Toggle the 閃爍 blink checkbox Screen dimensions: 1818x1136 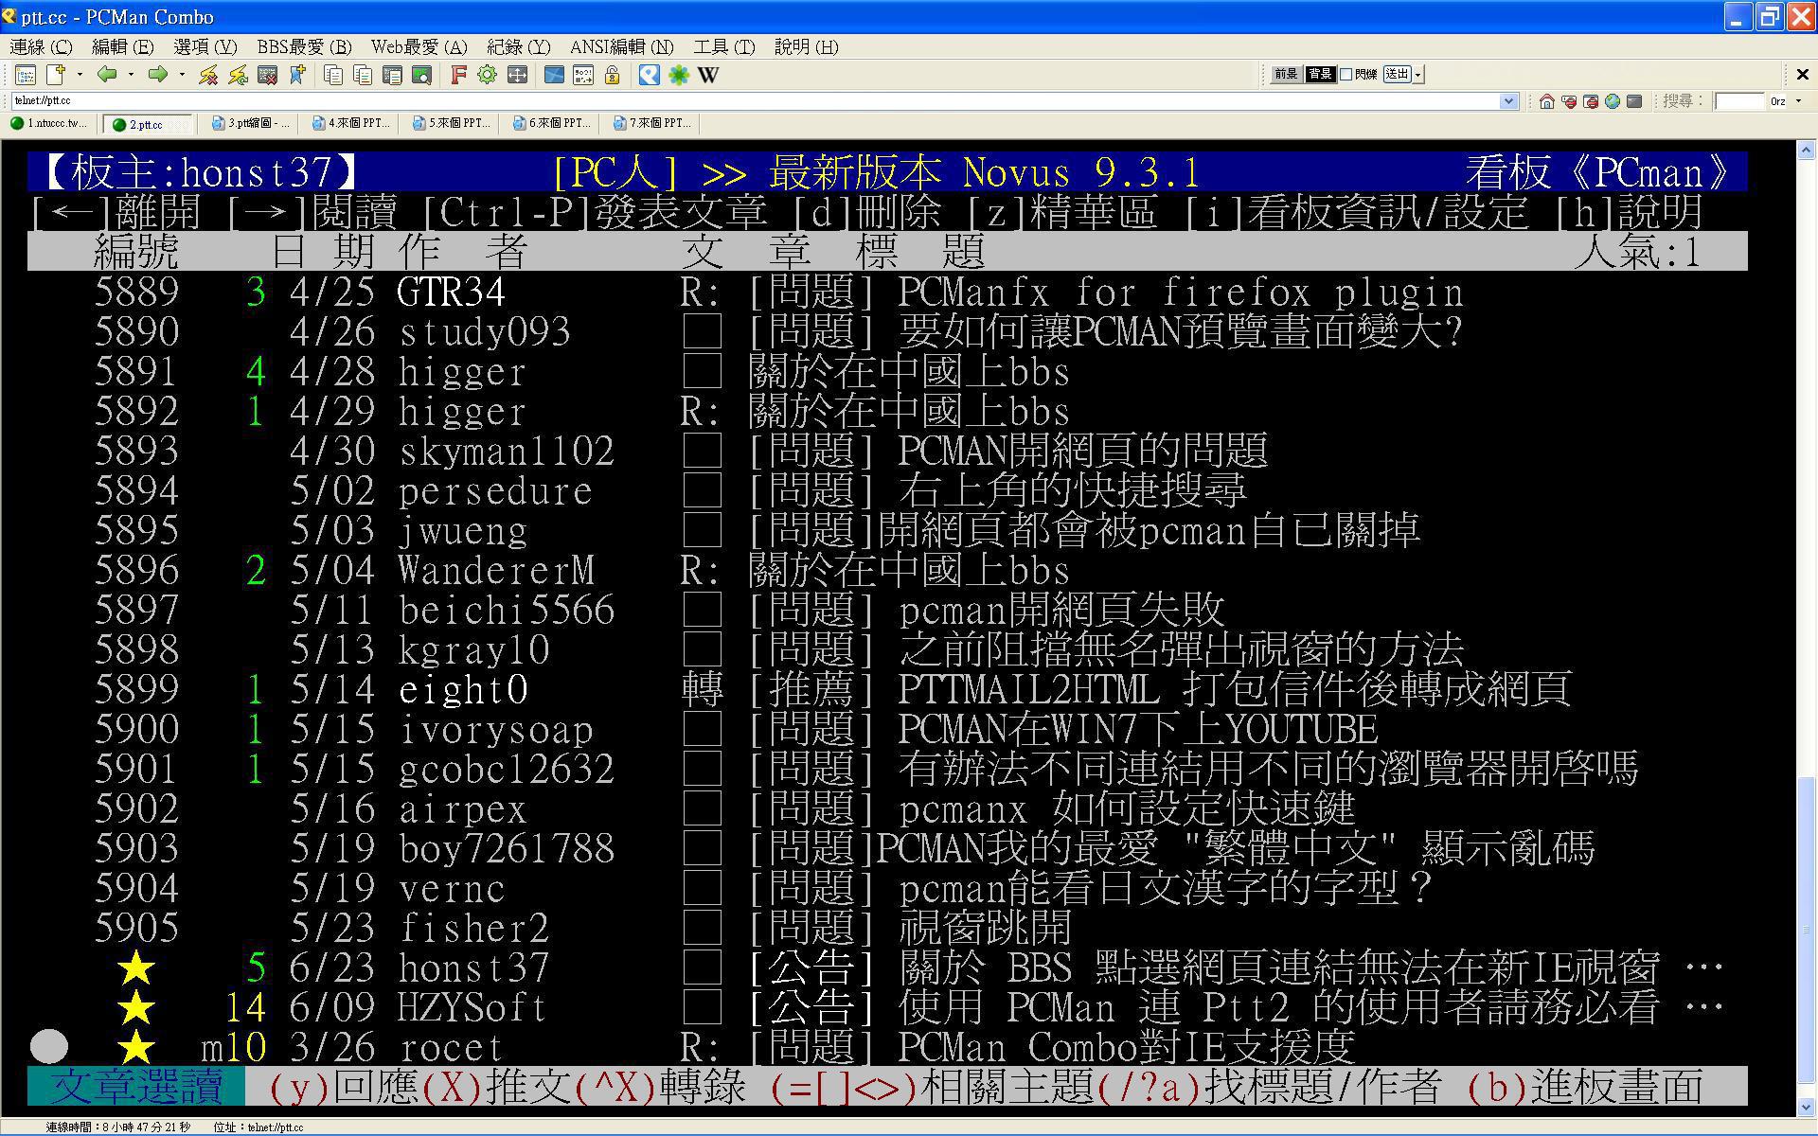pyautogui.click(x=1346, y=74)
